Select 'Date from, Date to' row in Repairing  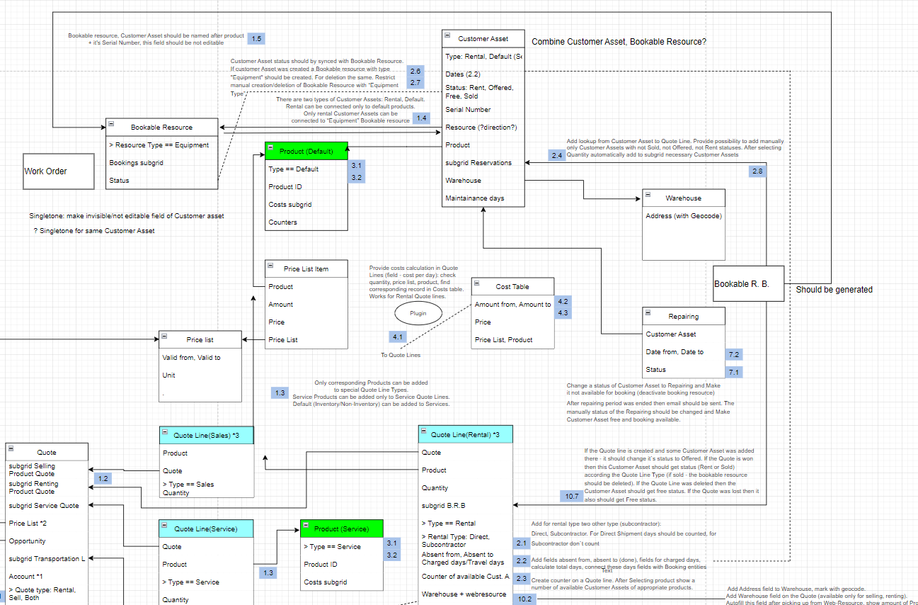point(684,352)
